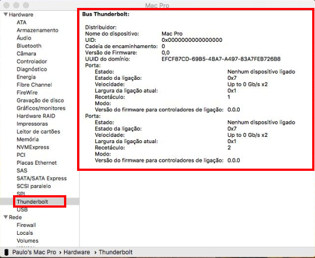Open Locais under Rede
The width and height of the screenshot is (315, 258).
(x=25, y=233)
